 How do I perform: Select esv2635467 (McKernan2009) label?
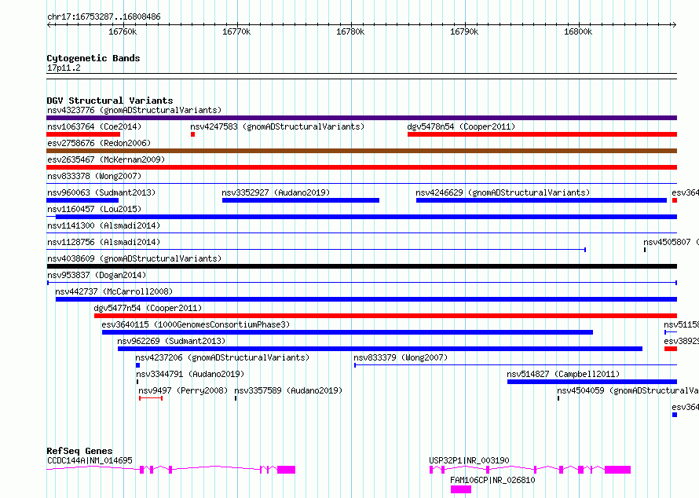[x=106, y=159]
